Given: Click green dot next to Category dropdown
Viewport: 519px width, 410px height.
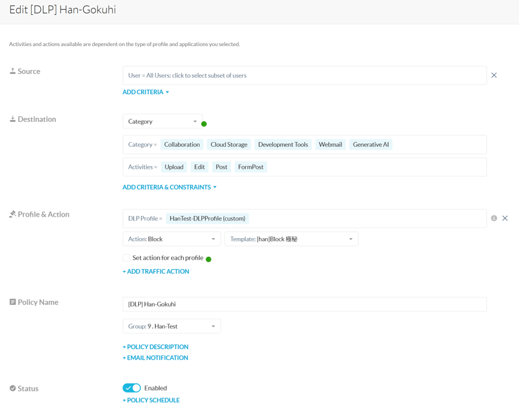Looking at the screenshot, I should coord(204,124).
